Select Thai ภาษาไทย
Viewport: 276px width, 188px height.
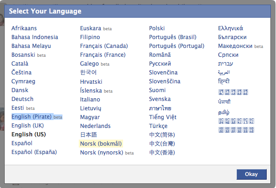pos(160,108)
